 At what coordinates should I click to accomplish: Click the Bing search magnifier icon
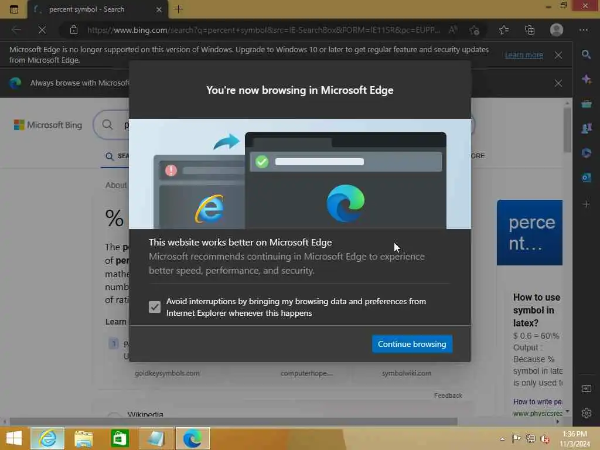(108, 125)
